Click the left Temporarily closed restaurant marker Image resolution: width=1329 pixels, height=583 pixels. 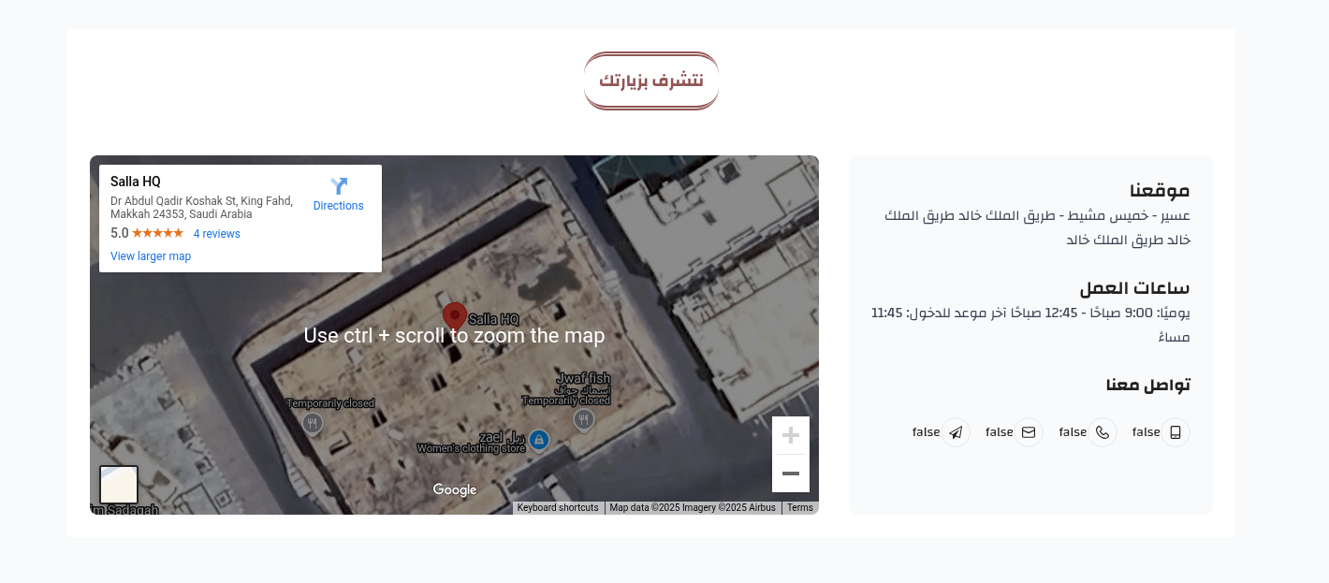click(313, 424)
